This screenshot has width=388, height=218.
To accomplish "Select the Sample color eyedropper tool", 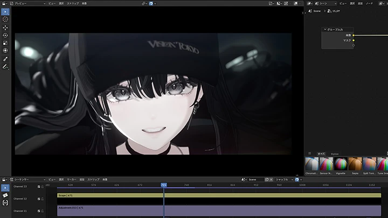I will (5, 59).
